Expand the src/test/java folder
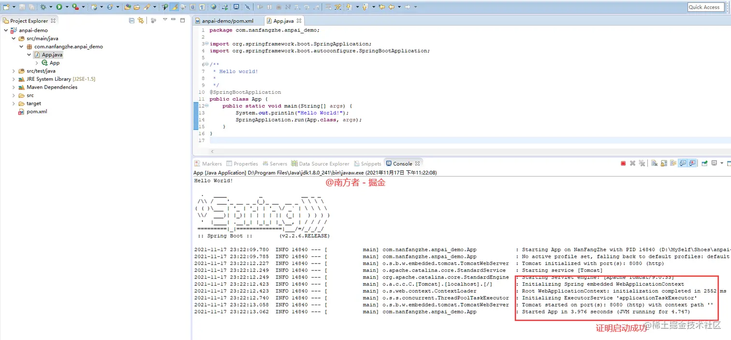731x340 pixels. pyautogui.click(x=14, y=71)
